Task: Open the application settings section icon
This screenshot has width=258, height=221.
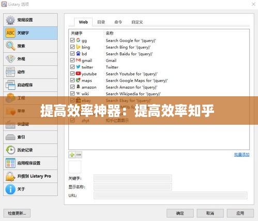Action: pos(10,163)
